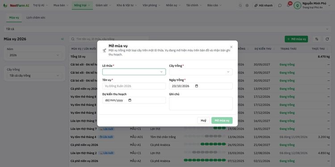Click the season search box
This screenshot has width=335, height=167.
click(x=109, y=39)
